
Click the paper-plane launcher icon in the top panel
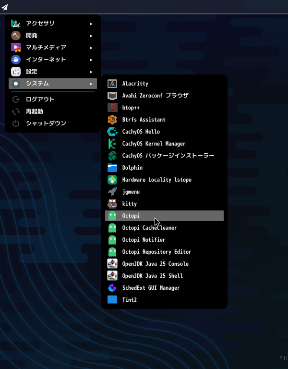pos(5,7)
